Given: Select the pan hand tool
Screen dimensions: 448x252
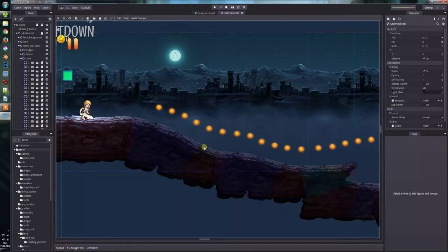Looking at the screenshot, I should tap(87, 18).
